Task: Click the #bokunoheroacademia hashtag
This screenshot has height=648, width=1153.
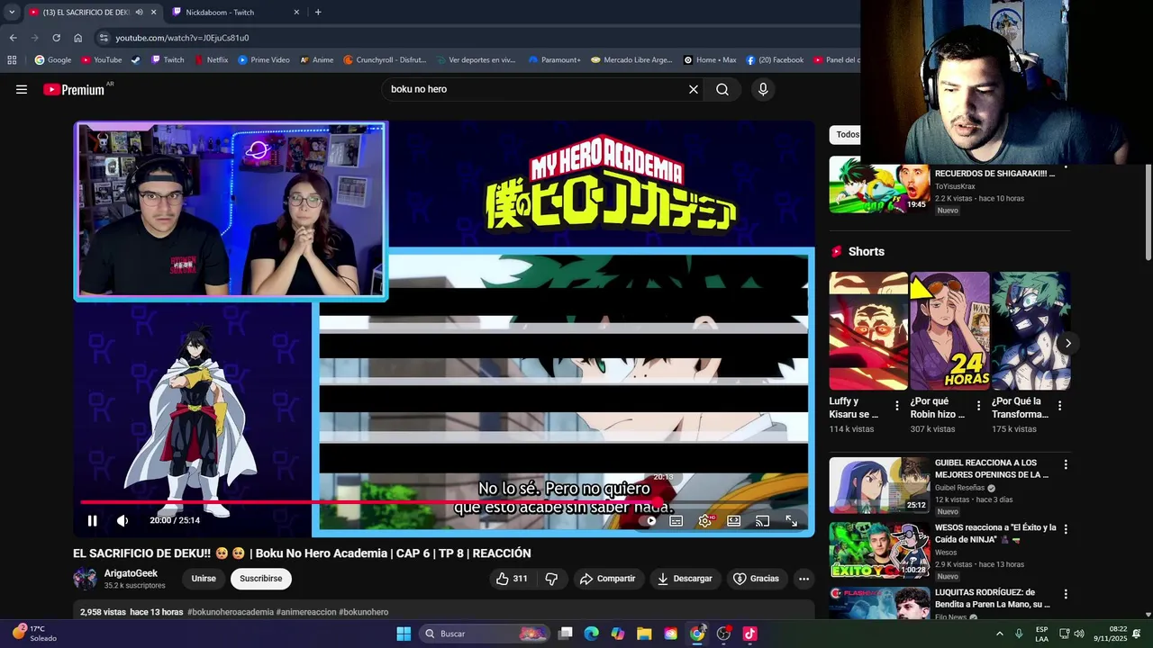Action: point(231,612)
